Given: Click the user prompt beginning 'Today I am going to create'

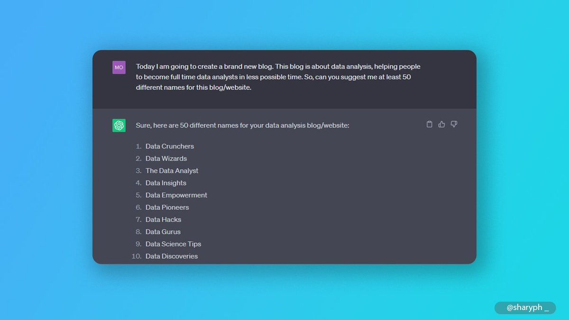Looking at the screenshot, I should (278, 77).
